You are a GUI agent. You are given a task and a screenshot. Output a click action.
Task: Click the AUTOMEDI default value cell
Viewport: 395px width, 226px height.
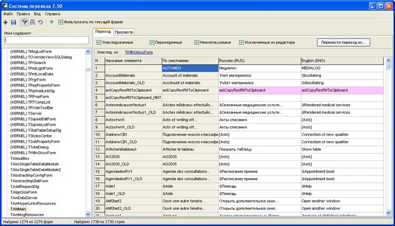[x=190, y=68]
